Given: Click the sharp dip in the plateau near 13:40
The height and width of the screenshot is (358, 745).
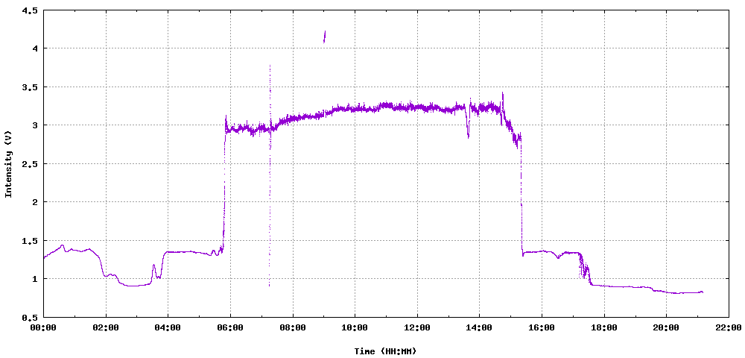Looking at the screenshot, I should pos(468,134).
